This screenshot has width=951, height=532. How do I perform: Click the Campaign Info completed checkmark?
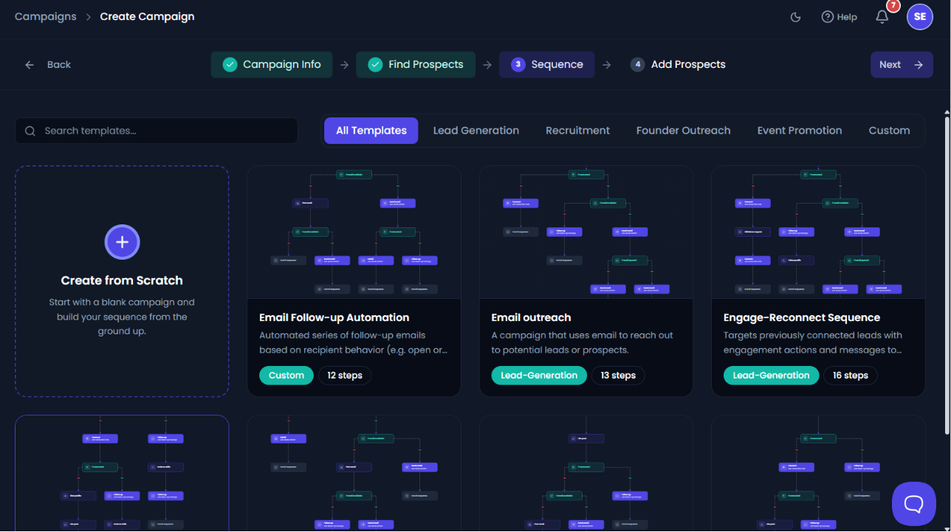(230, 65)
